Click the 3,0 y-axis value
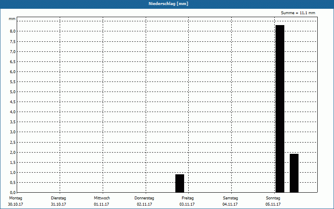 [13, 132]
